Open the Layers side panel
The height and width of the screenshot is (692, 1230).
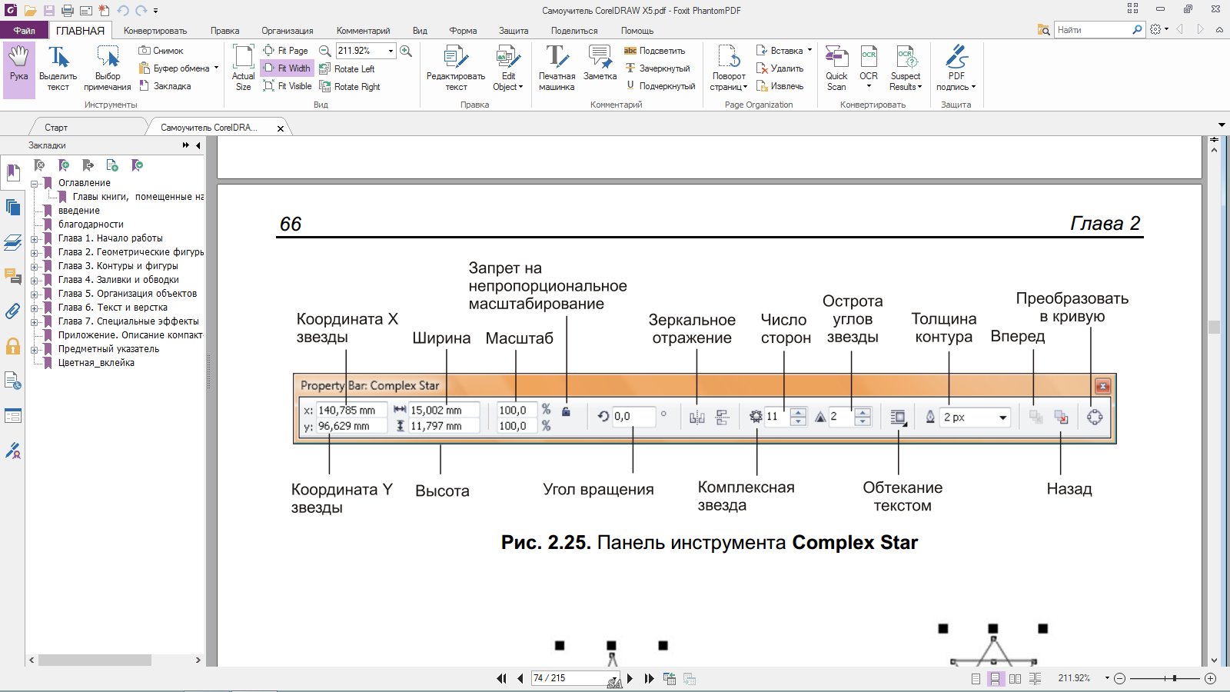click(x=12, y=242)
